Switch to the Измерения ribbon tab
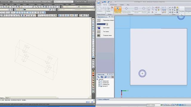This screenshot has width=191, height=107. click(113, 5)
